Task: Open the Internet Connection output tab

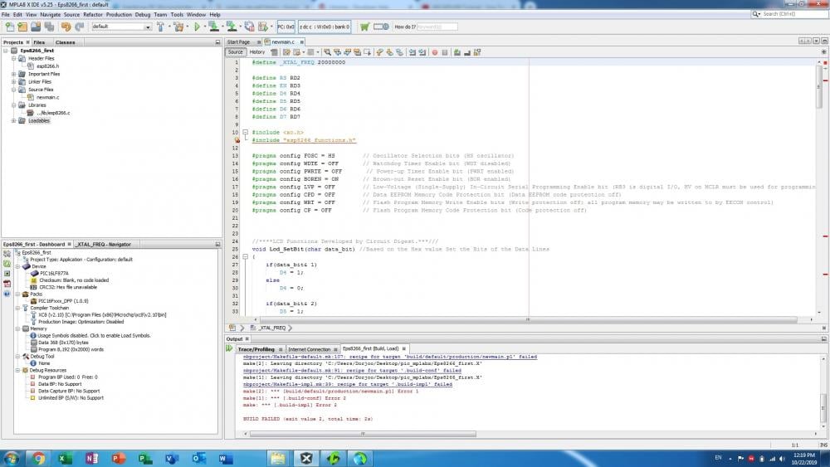Action: [309, 349]
